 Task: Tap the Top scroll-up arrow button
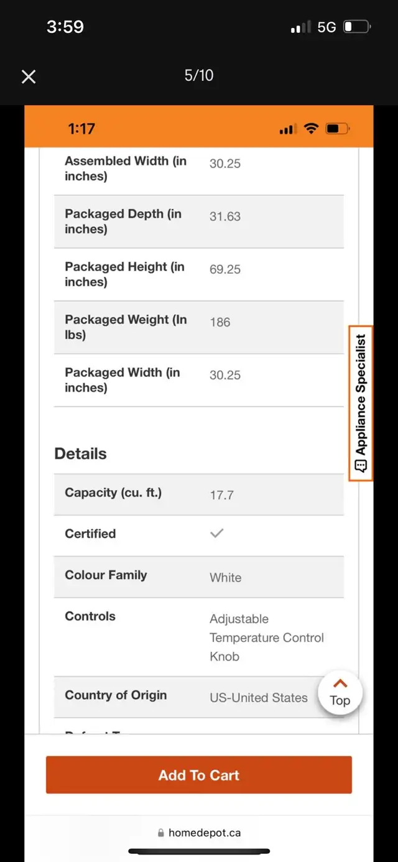point(340,692)
